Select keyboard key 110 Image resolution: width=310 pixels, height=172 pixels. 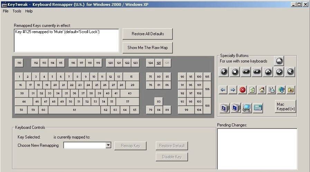coord(19,63)
